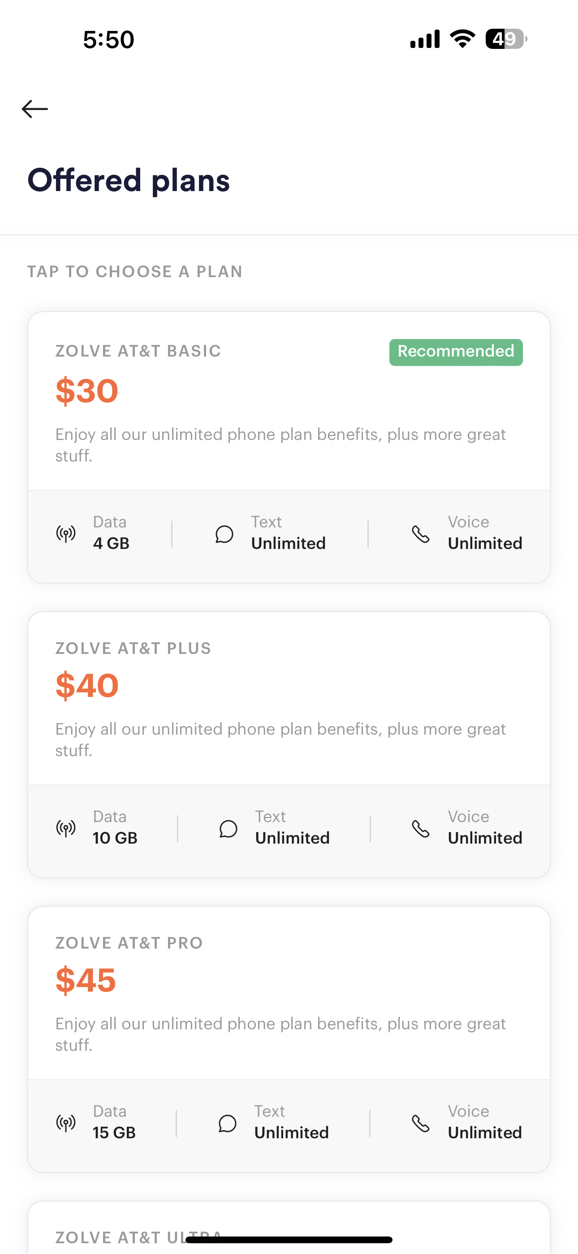This screenshot has height=1254, width=578.
Task: Tap the text bubble icon in Plus plan
Action: [228, 828]
